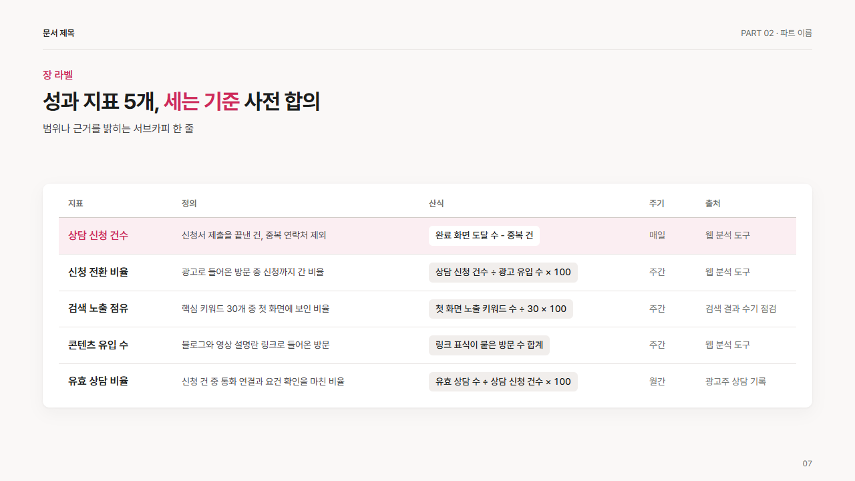Click "웹 분석 도구" in the 콘텐츠 유입 수 row
Image resolution: width=855 pixels, height=481 pixels.
(727, 345)
